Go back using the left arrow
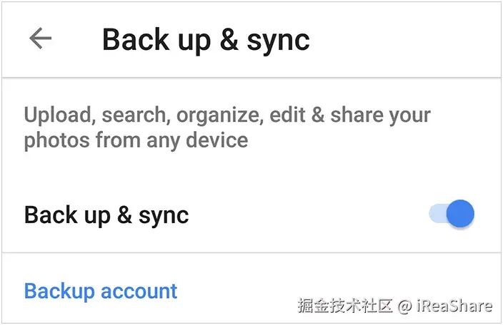503x325 pixels. [x=41, y=38]
